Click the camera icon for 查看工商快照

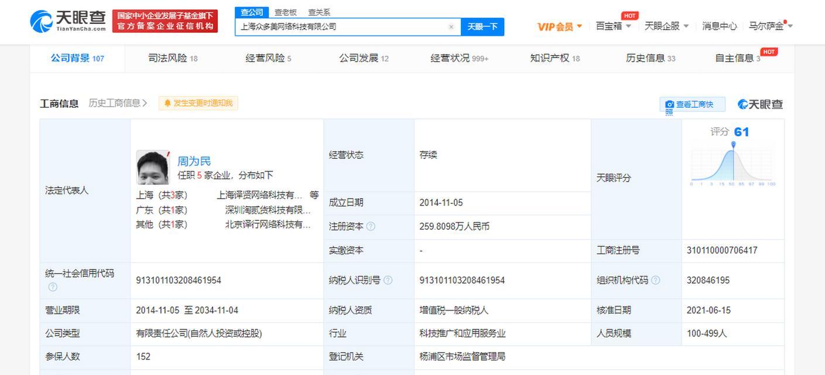[669, 104]
